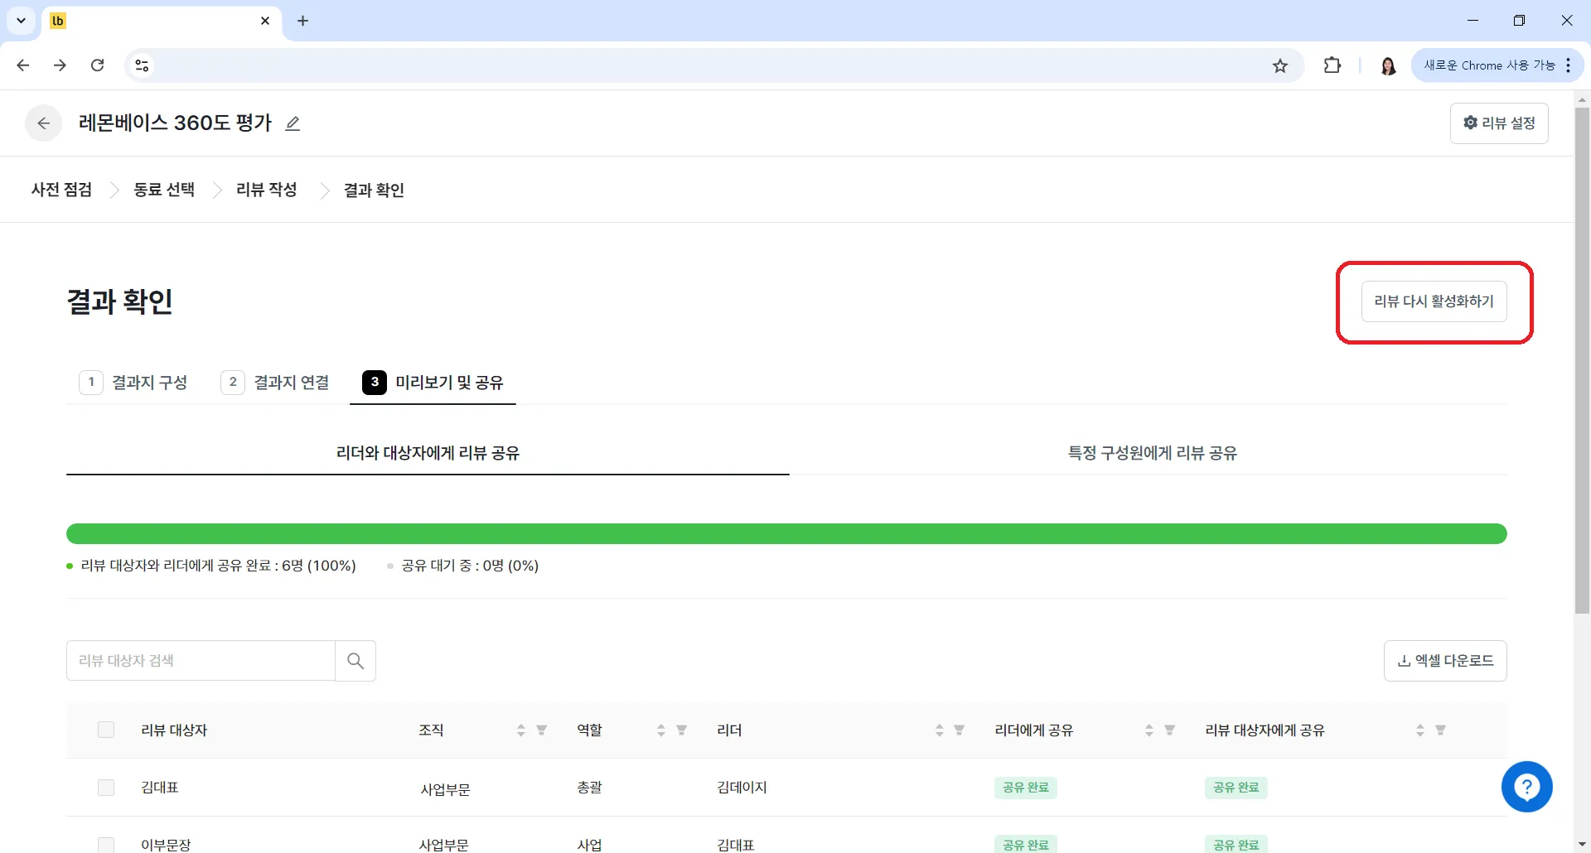The image size is (1591, 853).
Task: Close the current browser tab
Action: 265,21
